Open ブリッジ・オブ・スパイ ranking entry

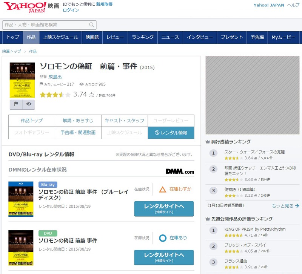click(x=245, y=245)
